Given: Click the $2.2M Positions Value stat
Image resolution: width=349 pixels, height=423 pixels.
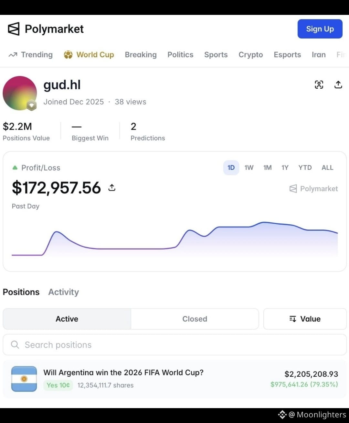Looking at the screenshot, I should click(26, 131).
